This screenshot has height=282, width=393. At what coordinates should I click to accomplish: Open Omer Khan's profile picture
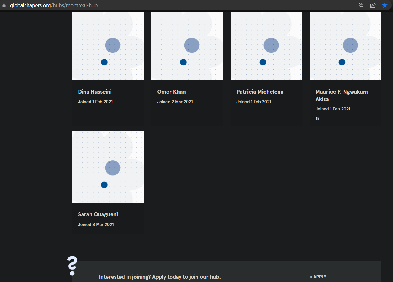point(187,46)
